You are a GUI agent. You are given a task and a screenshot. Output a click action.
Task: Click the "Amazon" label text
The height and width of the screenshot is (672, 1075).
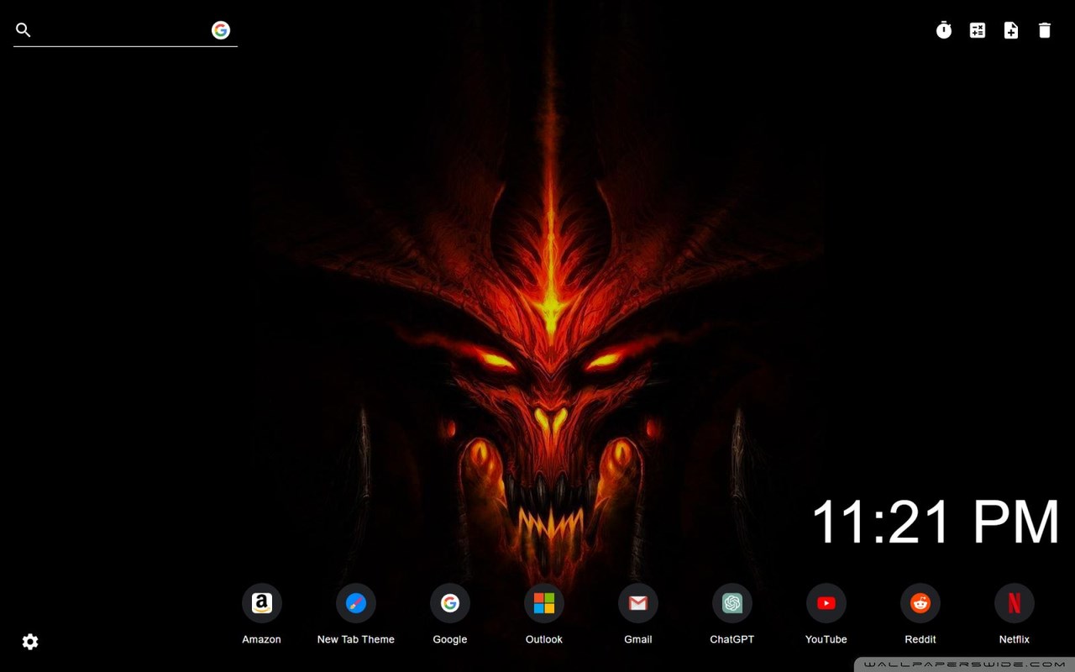262,639
